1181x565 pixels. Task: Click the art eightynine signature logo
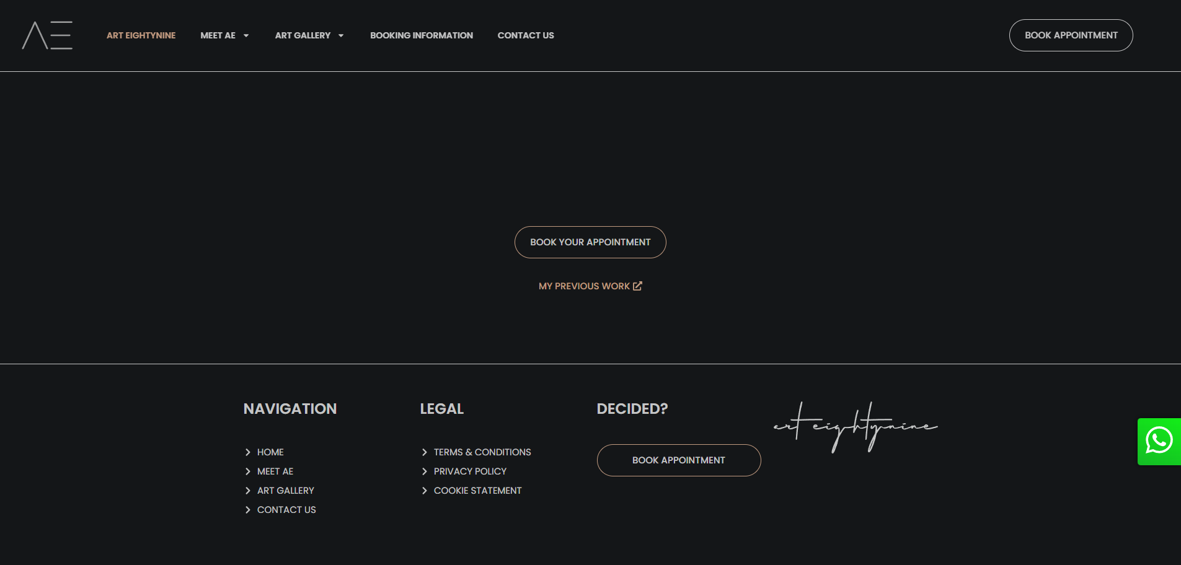(855, 427)
